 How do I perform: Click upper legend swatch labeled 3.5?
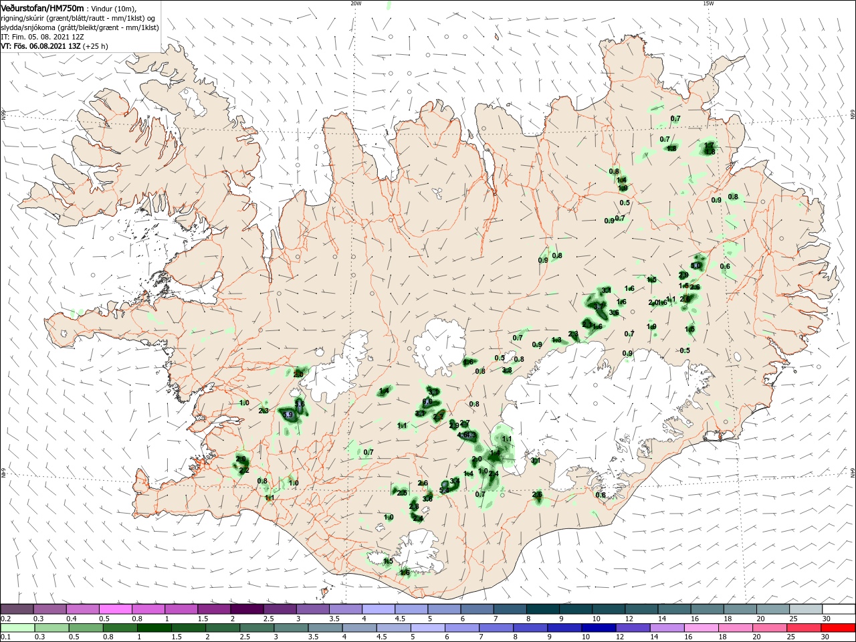[346, 609]
